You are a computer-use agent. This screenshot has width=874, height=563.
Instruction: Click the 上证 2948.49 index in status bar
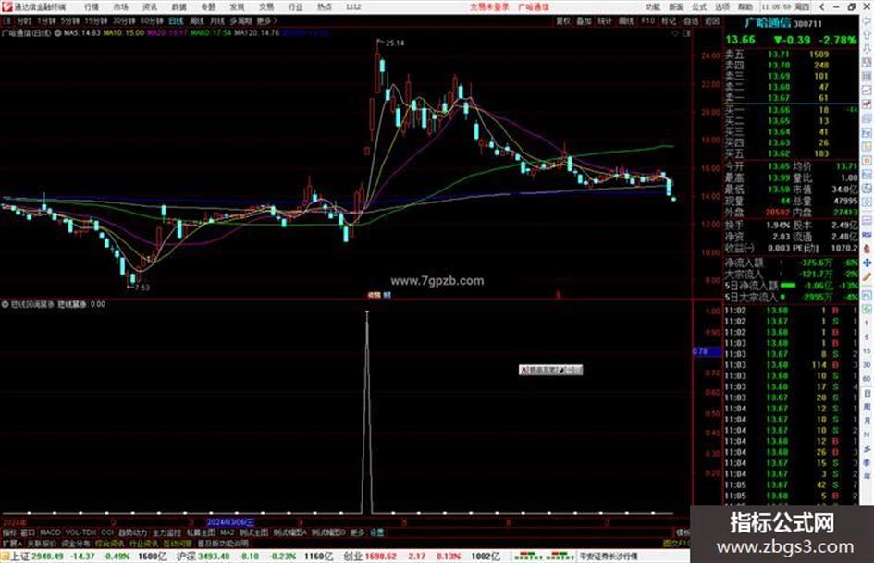tap(37, 556)
